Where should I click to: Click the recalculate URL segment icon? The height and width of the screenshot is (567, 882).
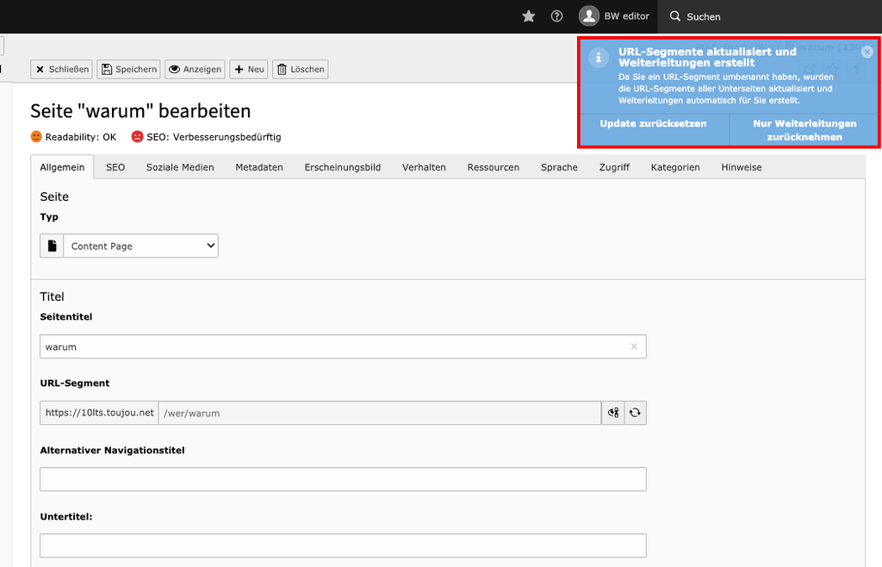tap(635, 413)
